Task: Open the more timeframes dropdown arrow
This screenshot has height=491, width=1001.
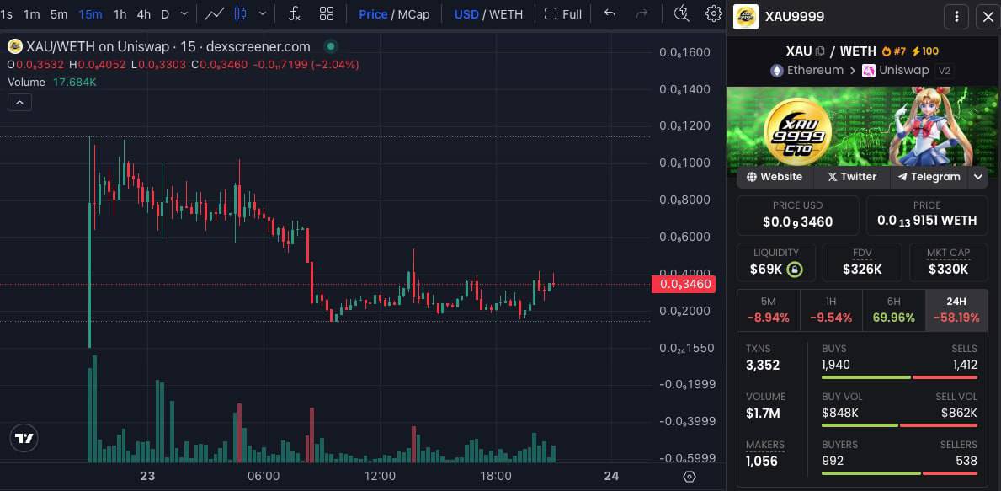Action: [184, 14]
